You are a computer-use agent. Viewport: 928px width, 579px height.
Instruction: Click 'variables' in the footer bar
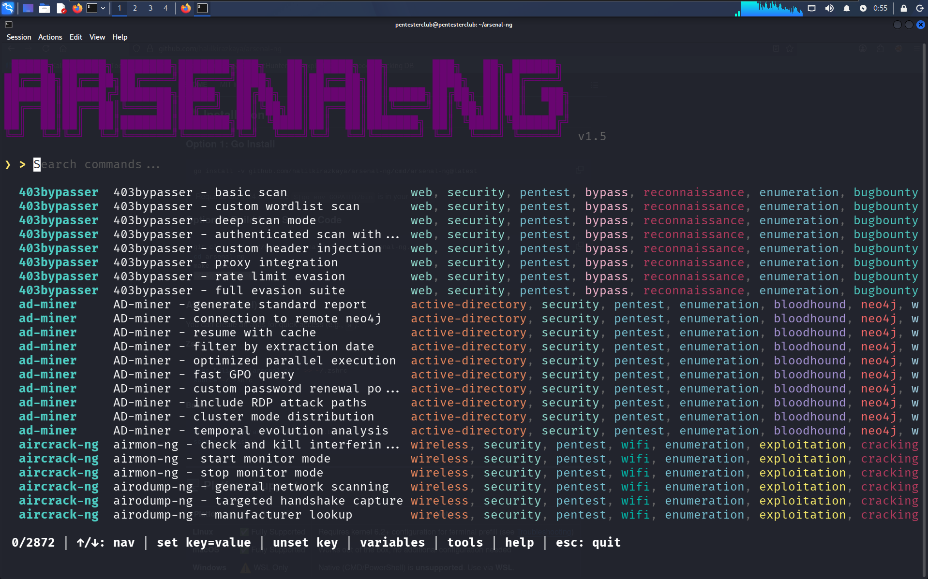(x=392, y=543)
